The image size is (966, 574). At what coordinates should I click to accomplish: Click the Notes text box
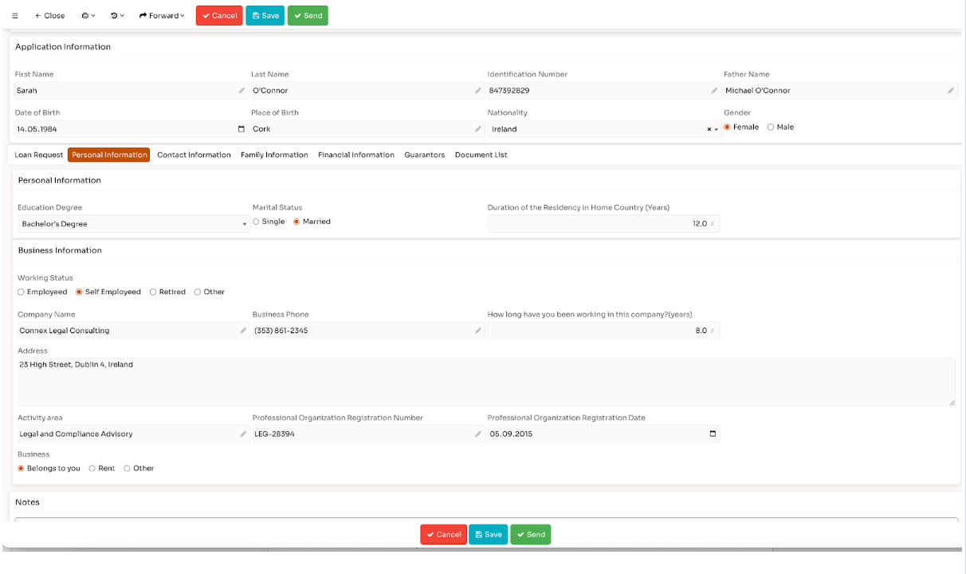pyautogui.click(x=486, y=520)
